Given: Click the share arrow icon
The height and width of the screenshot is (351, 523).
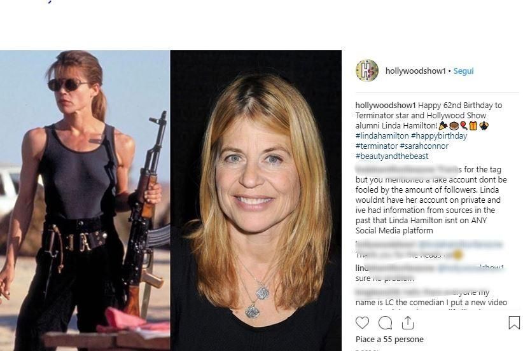Looking at the screenshot, I should [408, 322].
